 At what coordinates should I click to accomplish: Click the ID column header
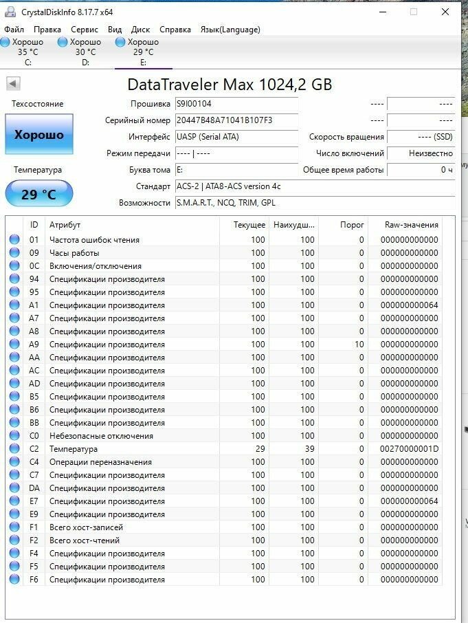coord(34,225)
